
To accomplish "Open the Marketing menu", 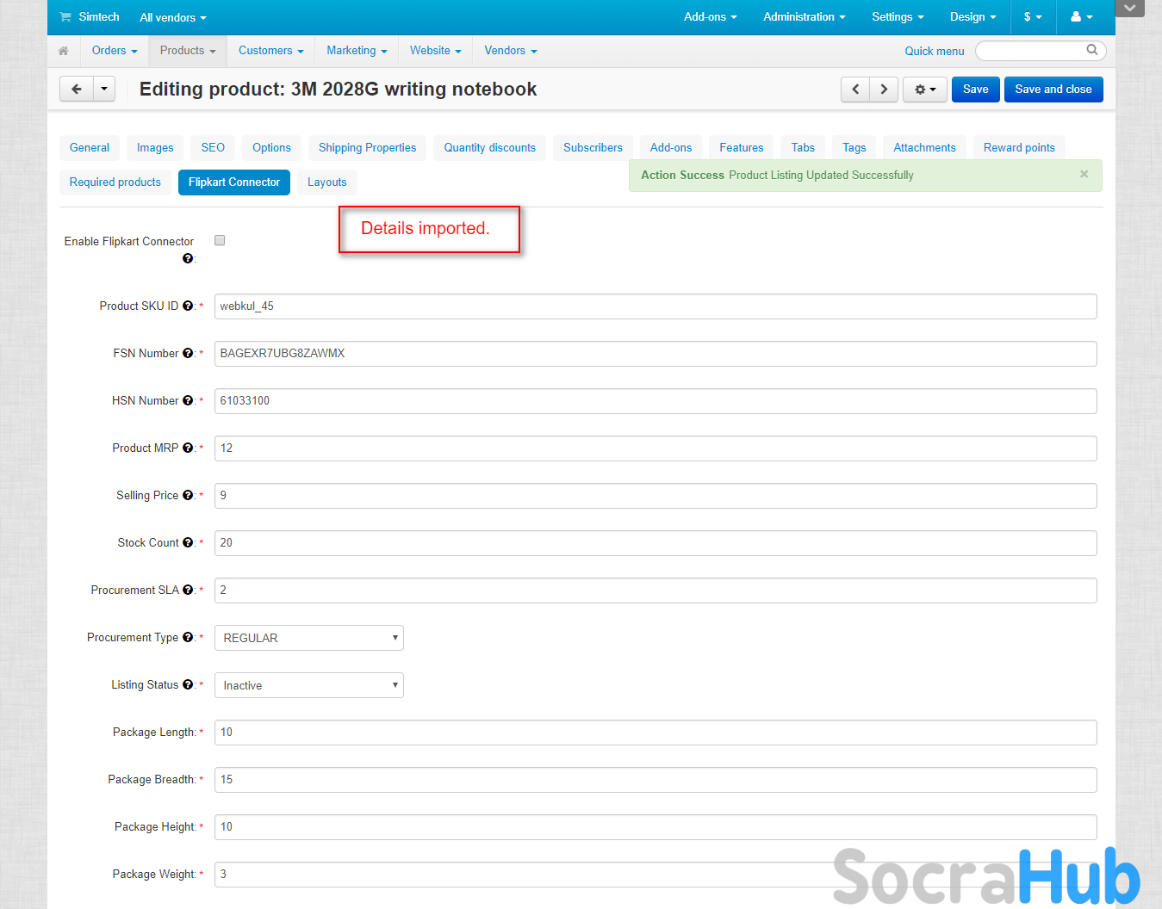I will [357, 51].
